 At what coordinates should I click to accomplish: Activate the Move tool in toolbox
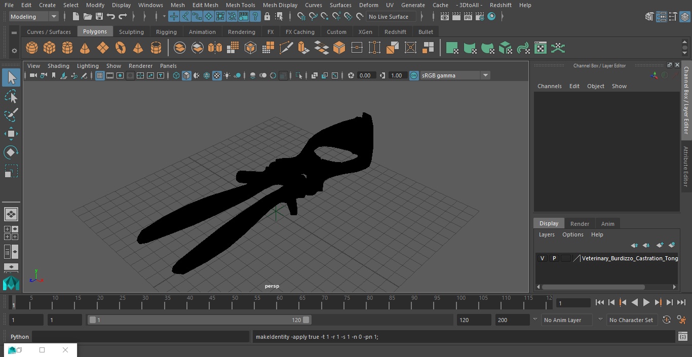pos(11,134)
